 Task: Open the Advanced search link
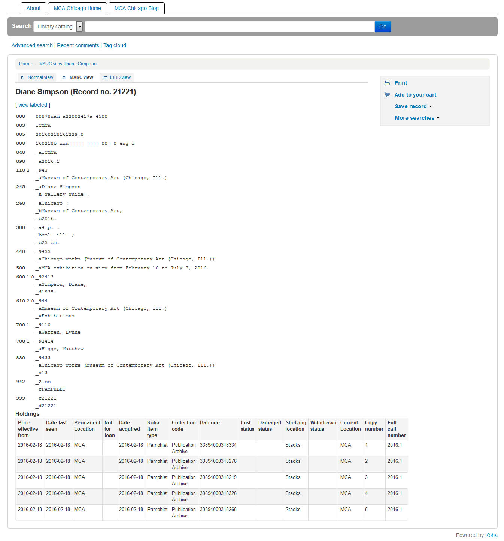coord(32,45)
